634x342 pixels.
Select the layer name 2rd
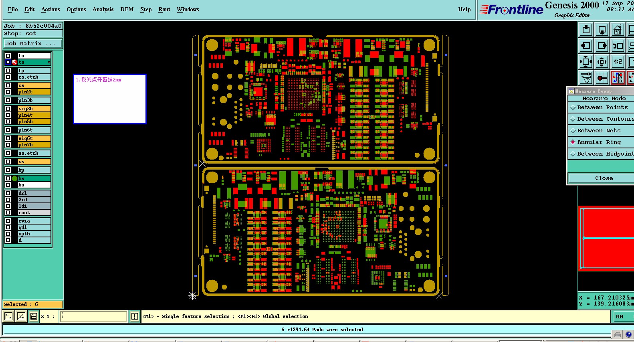(34, 200)
